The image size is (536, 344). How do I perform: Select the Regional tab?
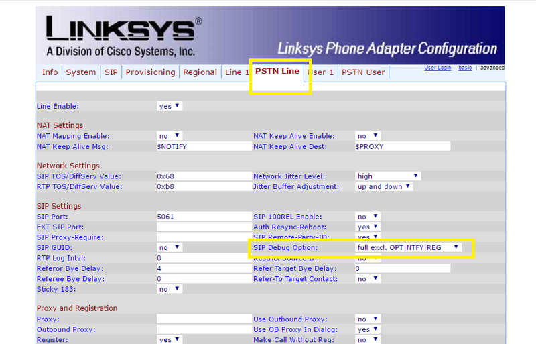pyautogui.click(x=200, y=72)
